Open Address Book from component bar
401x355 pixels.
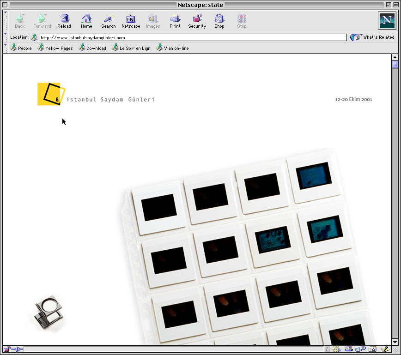372,349
